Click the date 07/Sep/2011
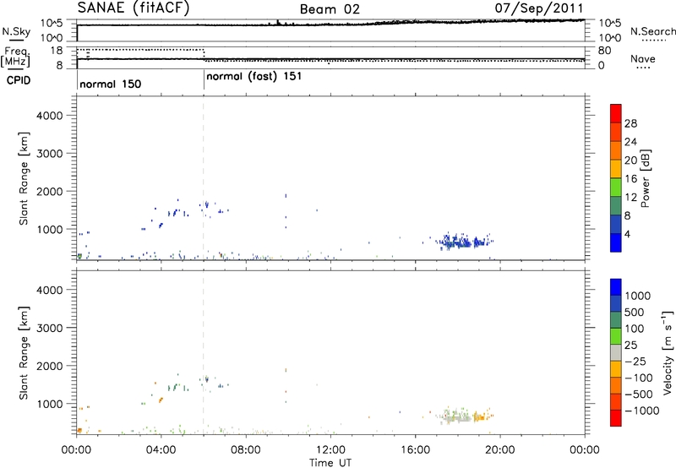The image size is (676, 468). click(539, 8)
